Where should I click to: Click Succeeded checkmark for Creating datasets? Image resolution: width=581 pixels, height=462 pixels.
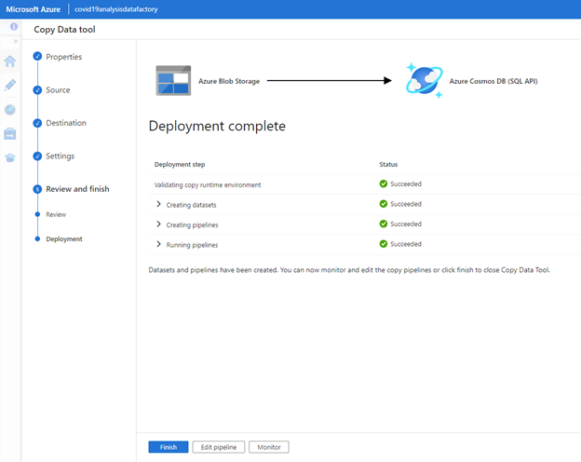pos(384,204)
